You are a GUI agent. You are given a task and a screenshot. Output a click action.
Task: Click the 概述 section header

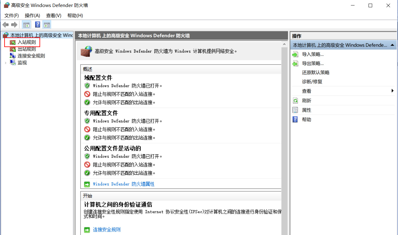tap(87, 69)
